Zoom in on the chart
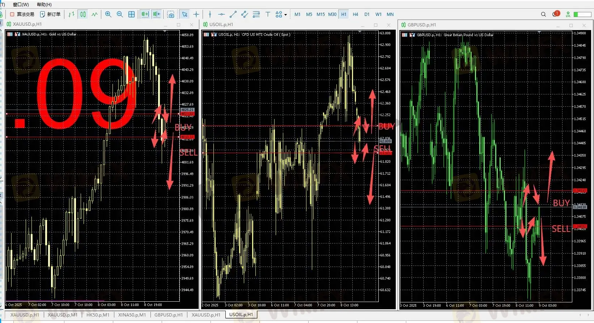 click(x=108, y=14)
